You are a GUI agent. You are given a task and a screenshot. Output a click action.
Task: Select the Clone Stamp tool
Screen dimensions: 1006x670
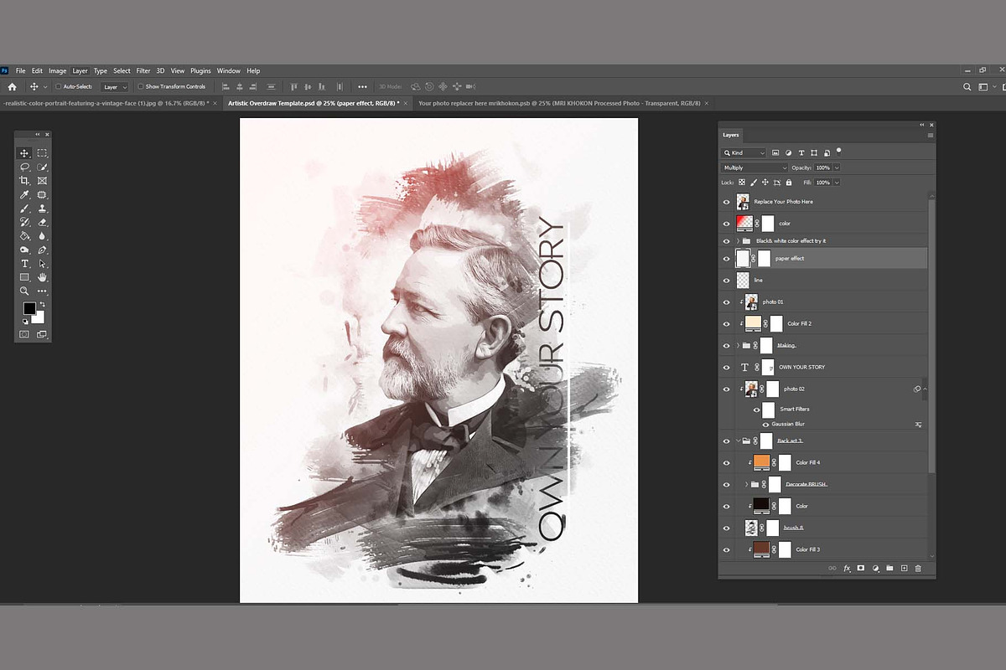click(x=42, y=209)
